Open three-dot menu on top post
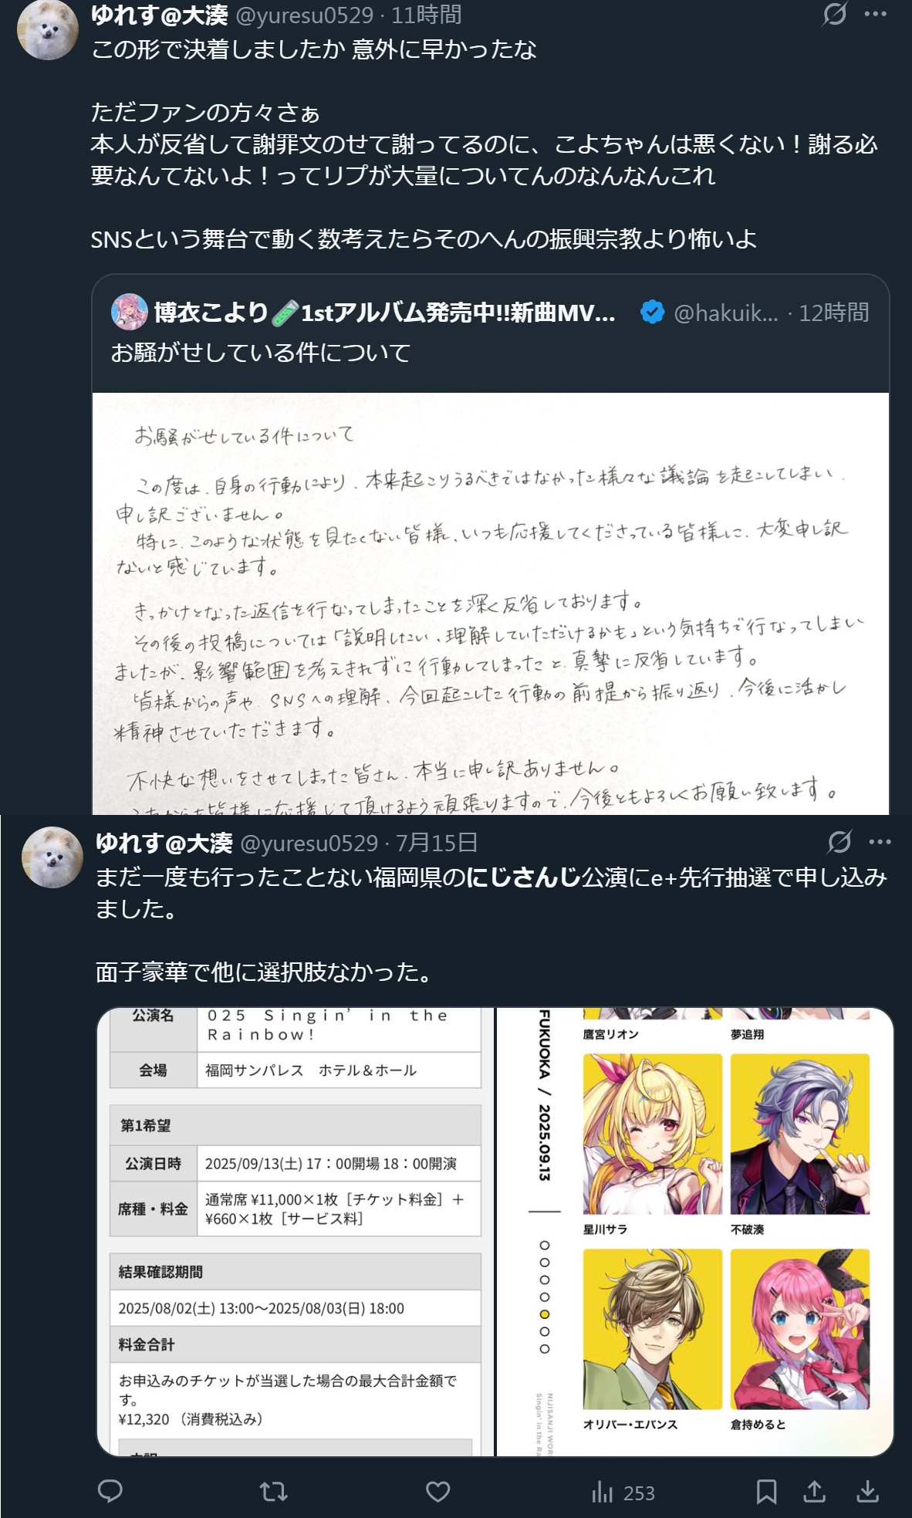The height and width of the screenshot is (1518, 912). tap(876, 14)
